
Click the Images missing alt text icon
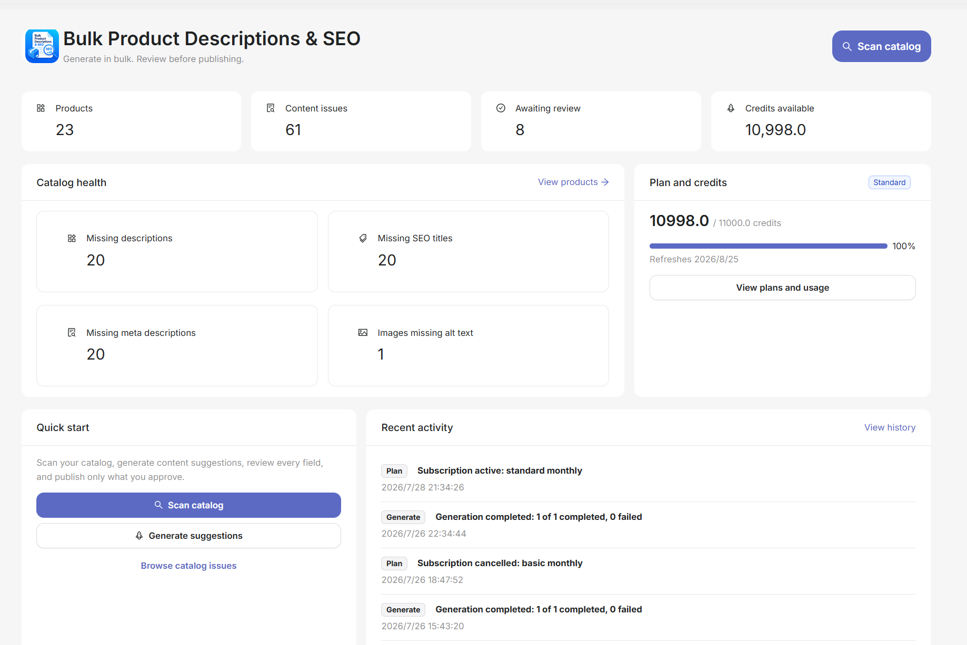pos(363,333)
